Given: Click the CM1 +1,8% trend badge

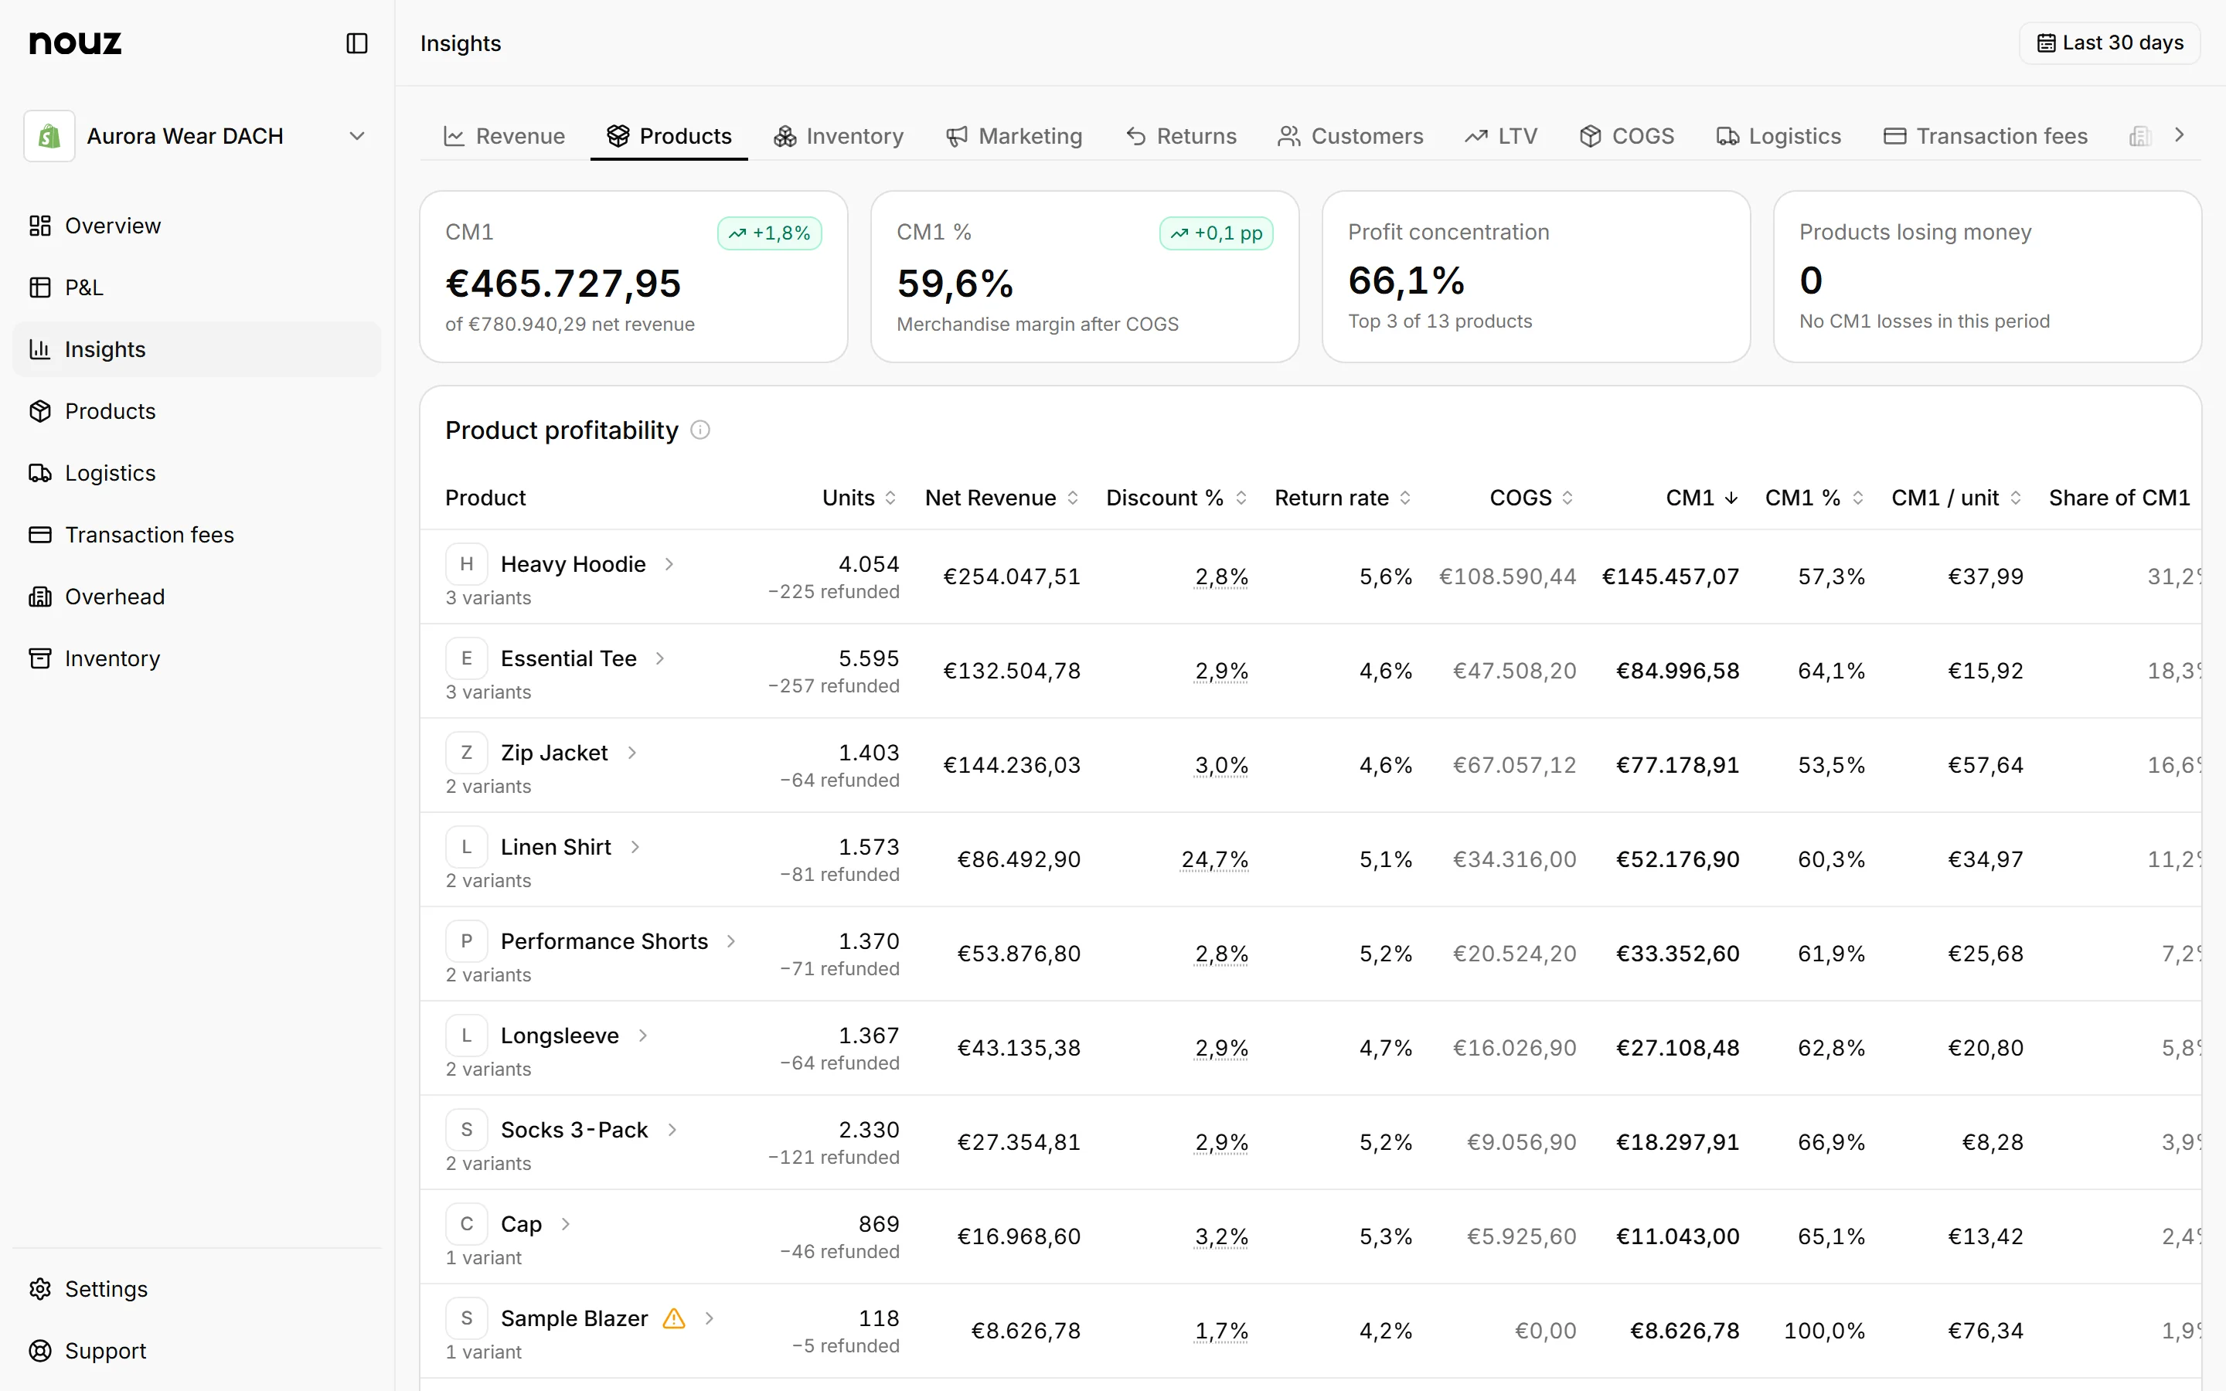Looking at the screenshot, I should click(x=769, y=233).
